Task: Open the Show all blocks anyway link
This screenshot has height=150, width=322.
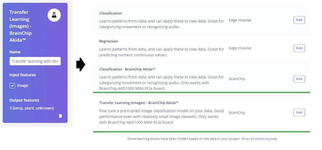Action: pos(259,139)
